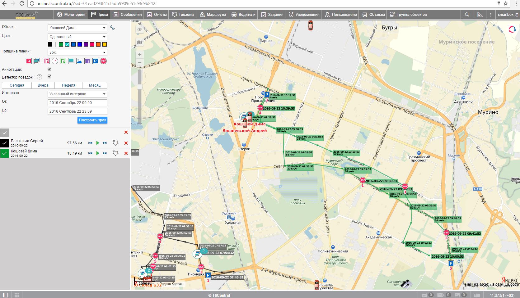Open the Объект dropdown showing Кошовей Дима
Screen dimensions: 520x298
point(77,28)
